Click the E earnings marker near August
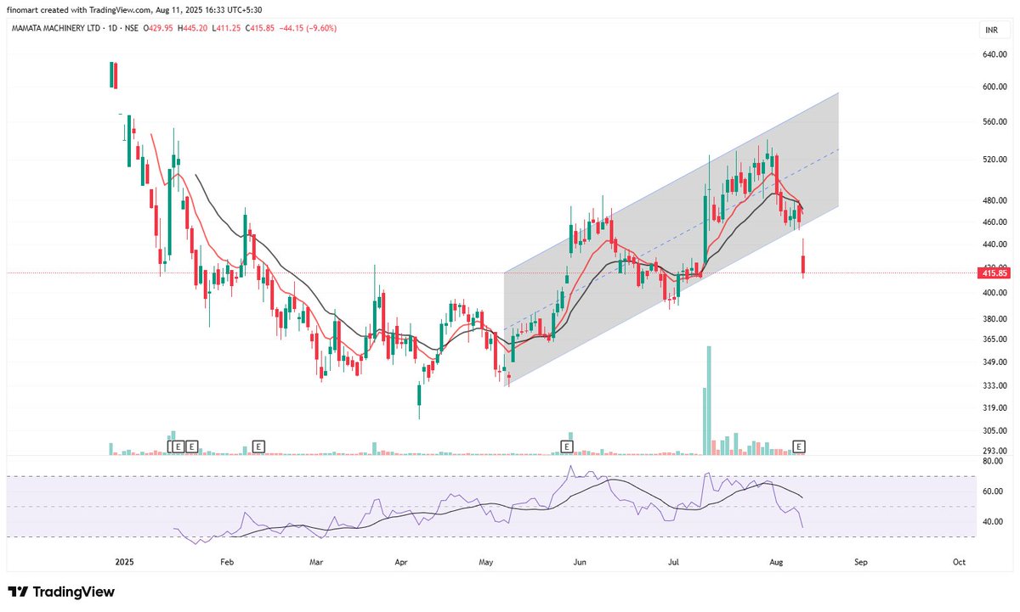The height and width of the screenshot is (612, 1020). [x=799, y=445]
